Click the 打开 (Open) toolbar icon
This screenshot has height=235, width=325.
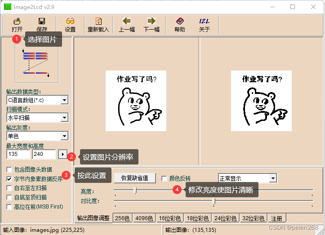17,21
